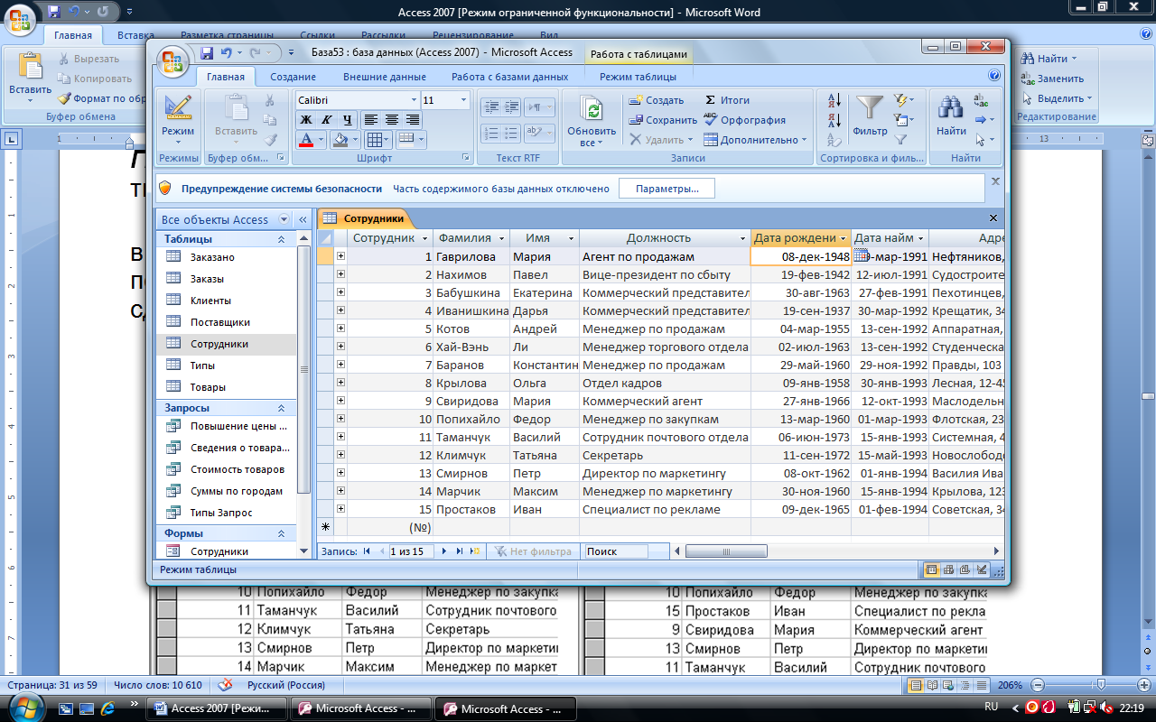This screenshot has height=722, width=1156.
Task: Sort descending Я-А in Access
Action: [x=834, y=120]
